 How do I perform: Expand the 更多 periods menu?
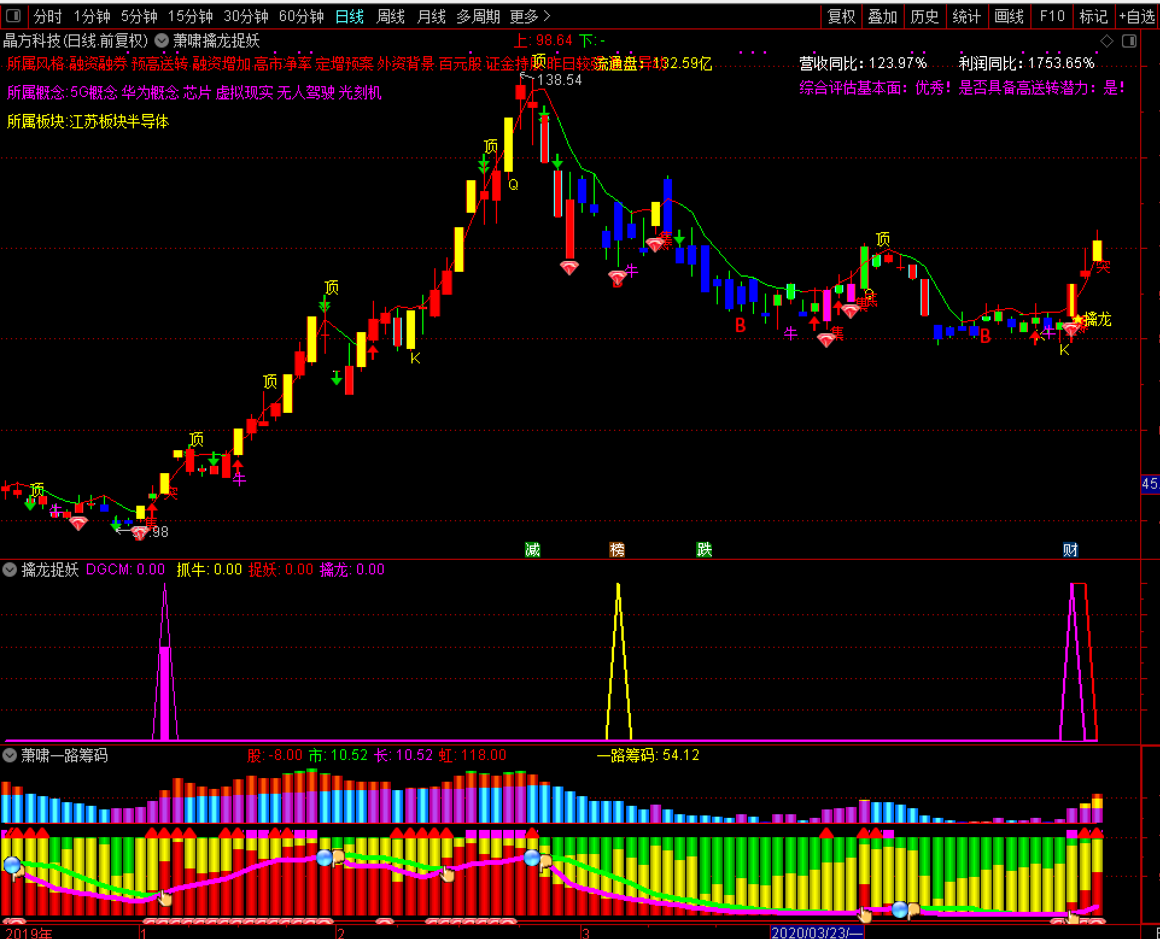coord(530,16)
